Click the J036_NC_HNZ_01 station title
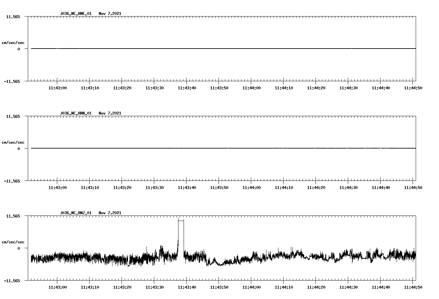439x299 pixels. [76, 213]
